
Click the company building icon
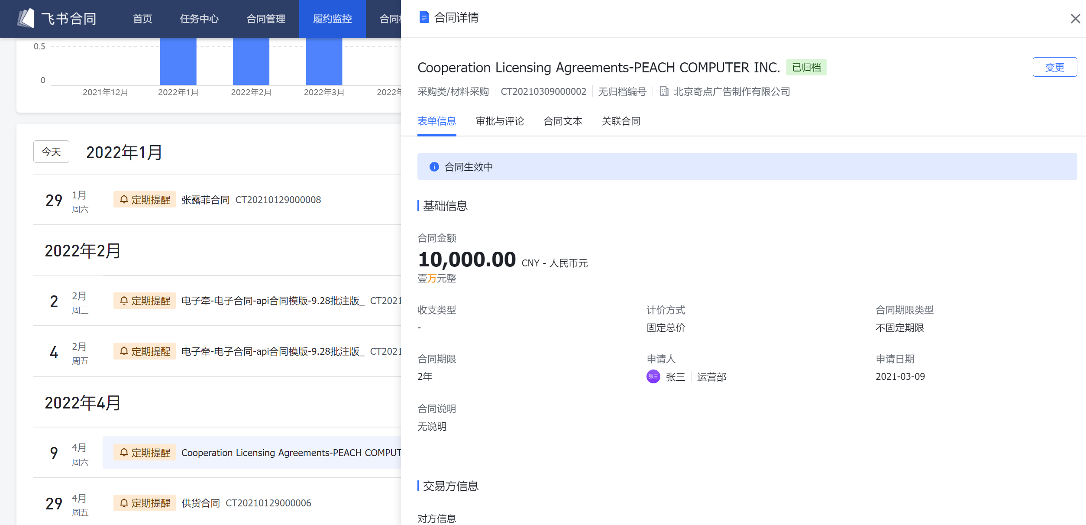(x=664, y=91)
